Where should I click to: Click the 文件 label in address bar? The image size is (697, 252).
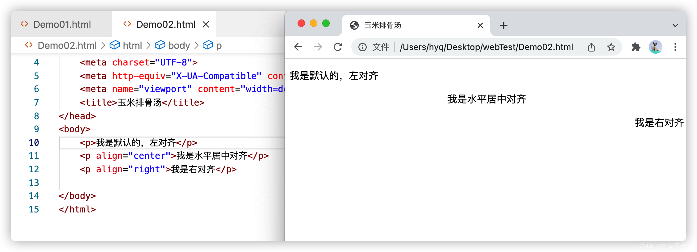pos(381,47)
